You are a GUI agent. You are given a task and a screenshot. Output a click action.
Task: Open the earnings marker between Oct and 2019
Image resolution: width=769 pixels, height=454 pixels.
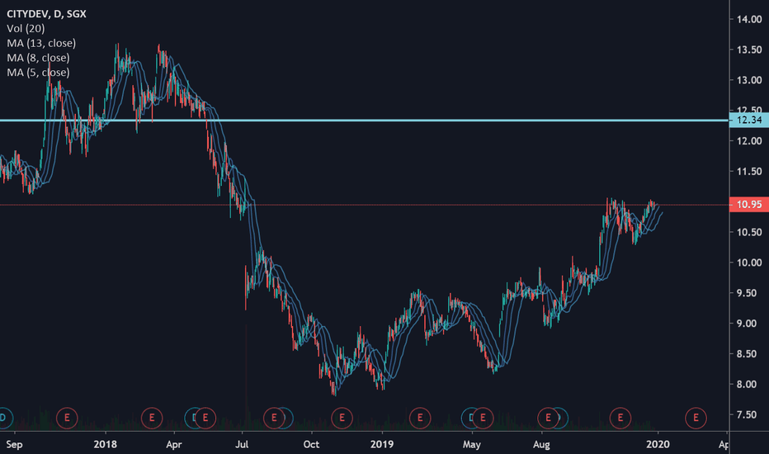click(342, 419)
